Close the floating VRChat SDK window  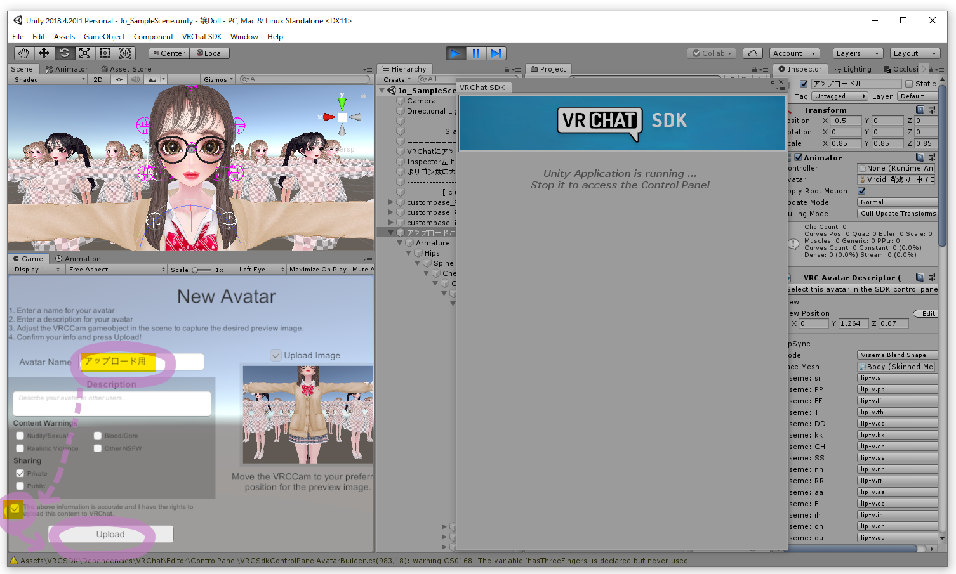coord(781,82)
